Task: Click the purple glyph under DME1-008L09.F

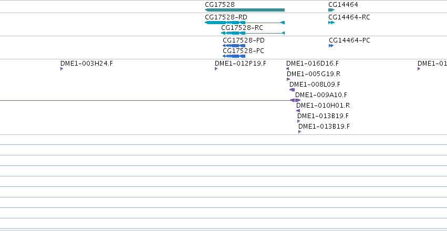Action: point(292,90)
